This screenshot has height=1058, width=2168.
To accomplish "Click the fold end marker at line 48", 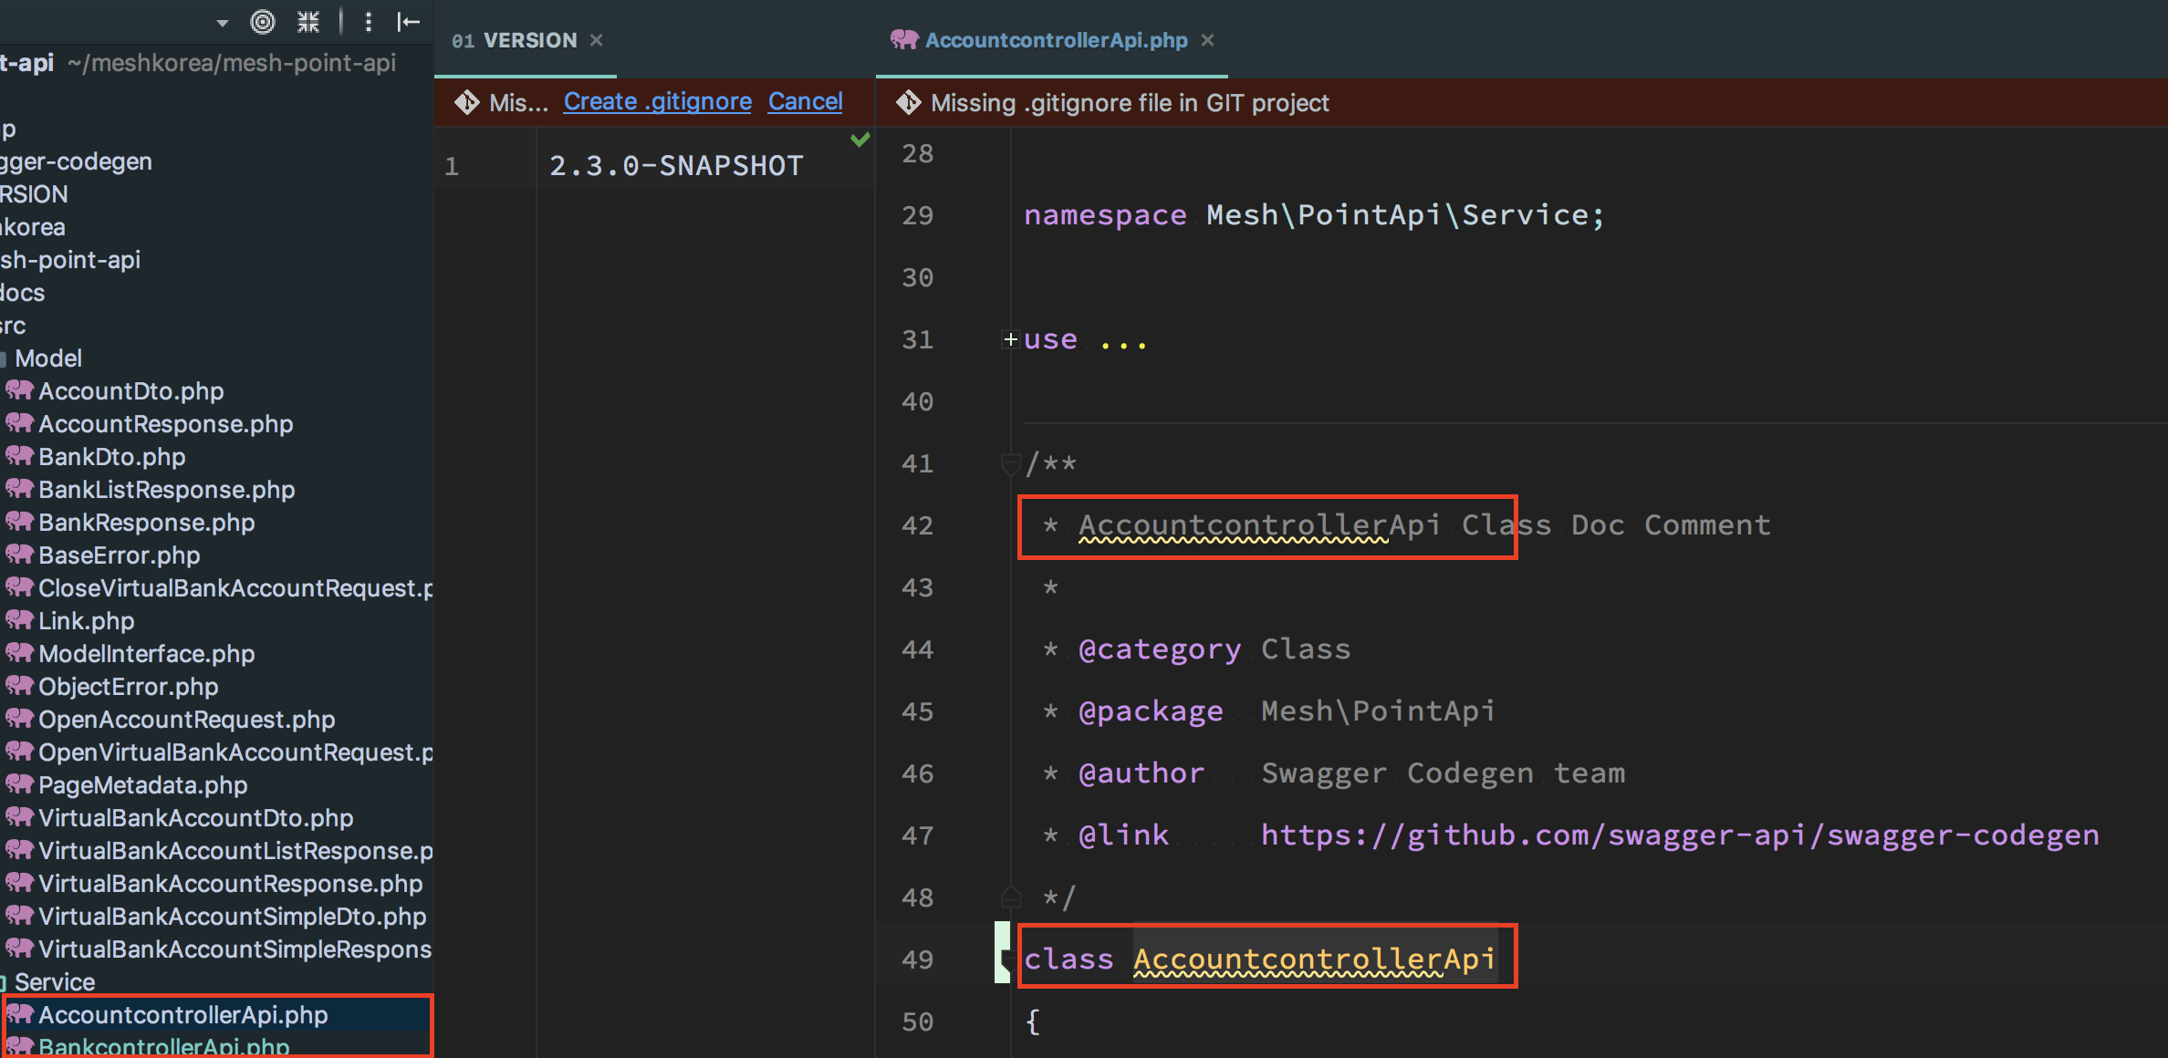I will coord(1010,897).
